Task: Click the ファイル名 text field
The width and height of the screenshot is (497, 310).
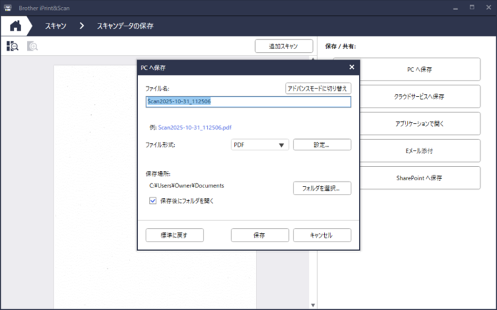Action: 248,102
